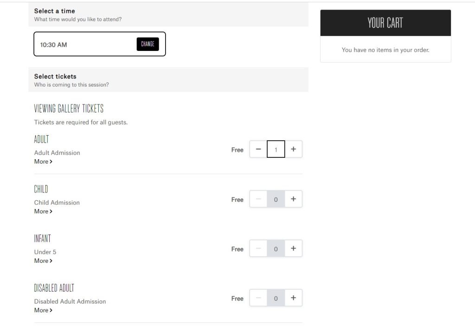Decrease Adult ticket quantity with minus
The image size is (475, 329).
click(x=258, y=149)
